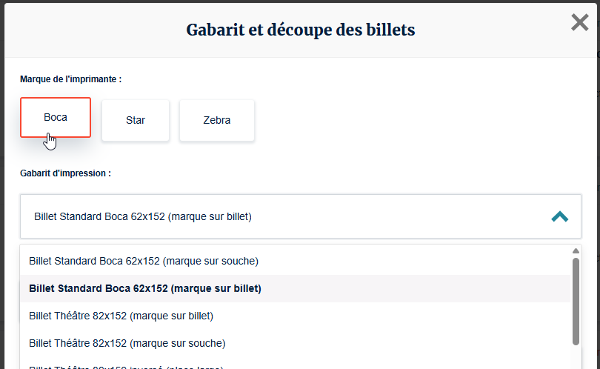Choose highlighted Billet Standard Boca (marque sur billet) option
Image resolution: width=600 pixels, height=369 pixels.
point(145,288)
